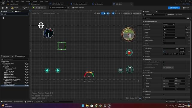192x108 pixels.
Task: Open details panel settings gear
Action: coord(190,18)
